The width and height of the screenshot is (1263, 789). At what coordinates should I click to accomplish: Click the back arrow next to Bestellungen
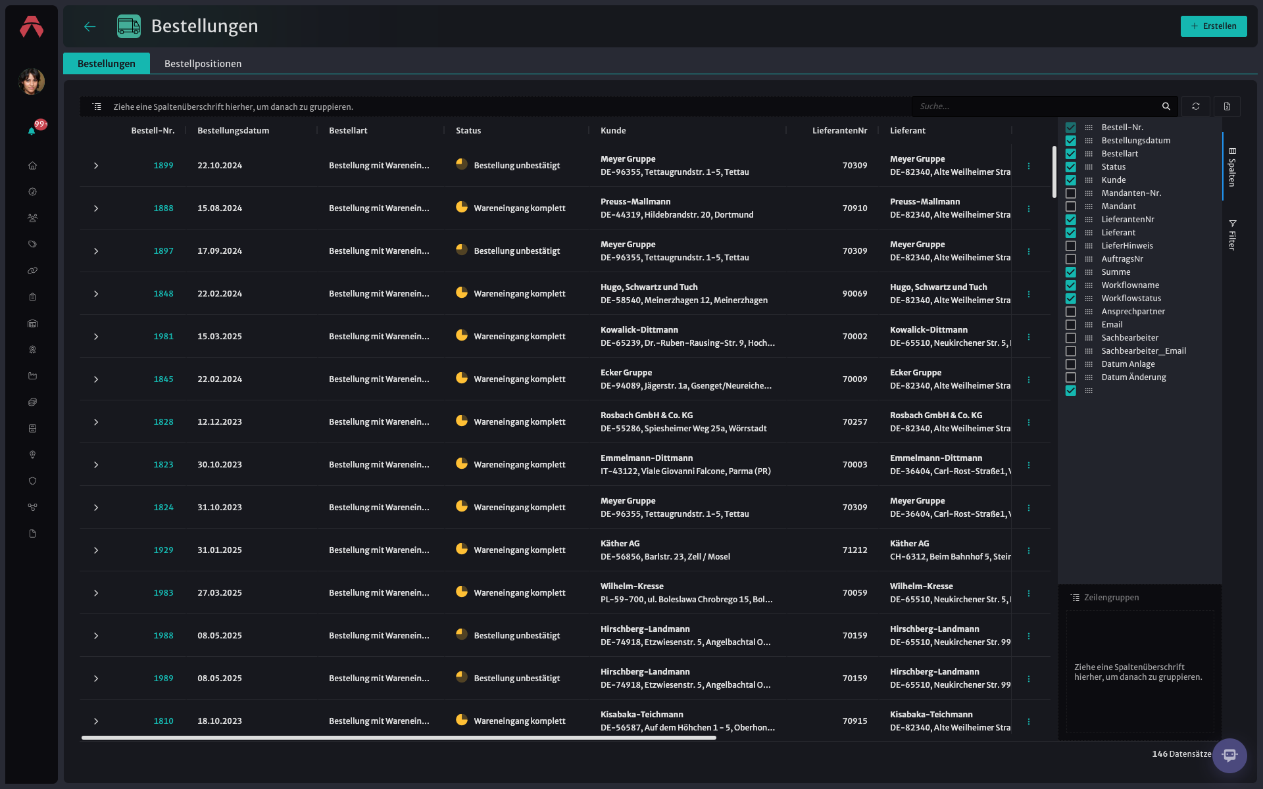point(90,26)
